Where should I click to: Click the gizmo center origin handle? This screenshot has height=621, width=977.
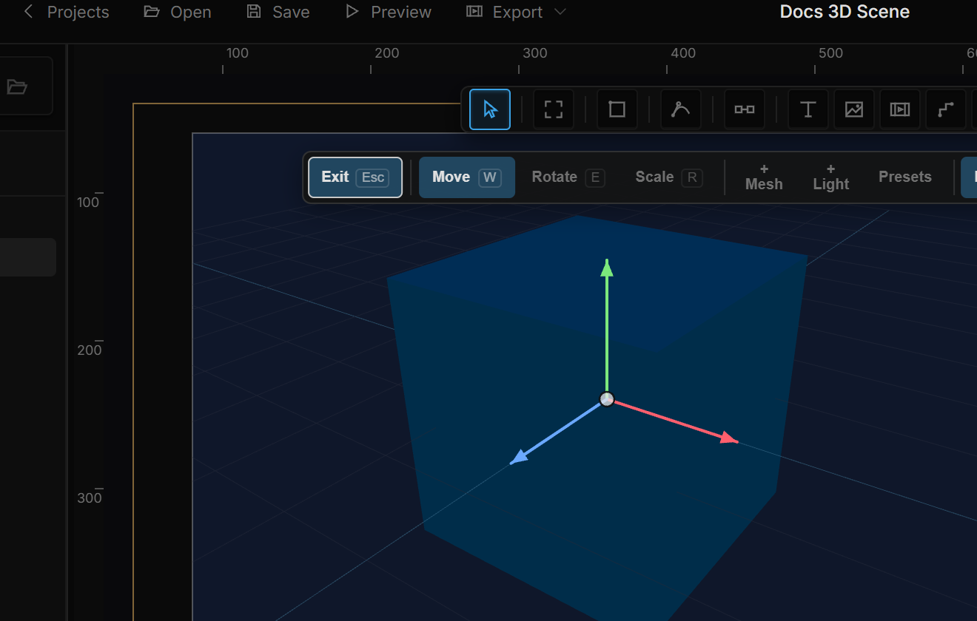click(x=607, y=399)
